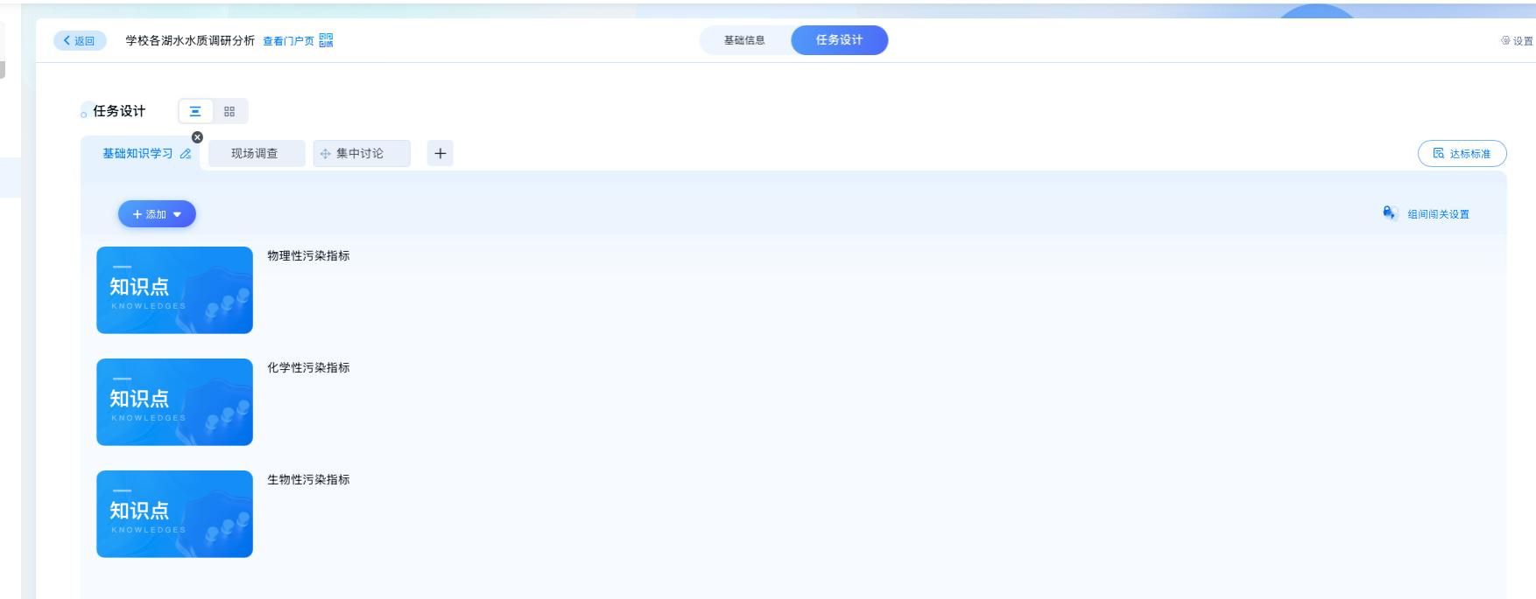This screenshot has height=599, width=1536.
Task: Expand the 添加 dropdown button
Action: (x=157, y=214)
